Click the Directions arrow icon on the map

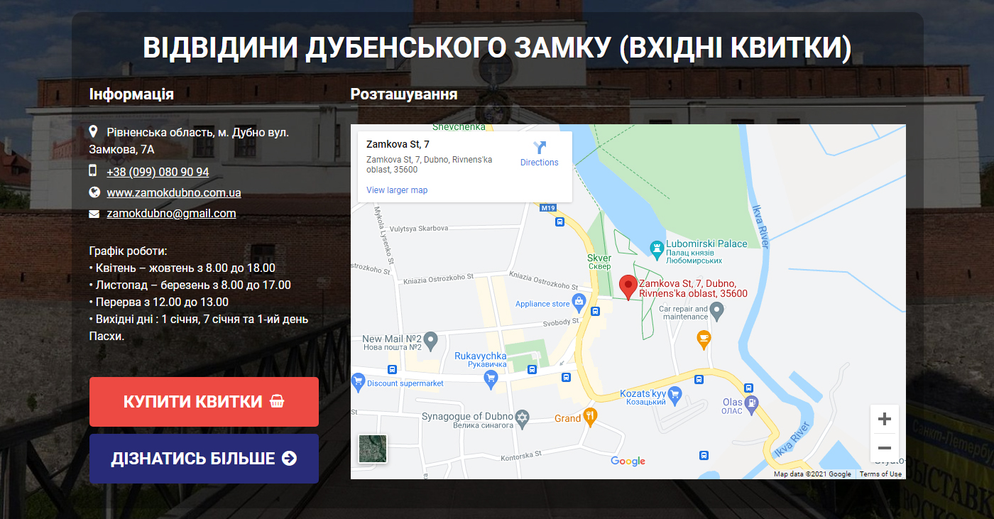540,147
